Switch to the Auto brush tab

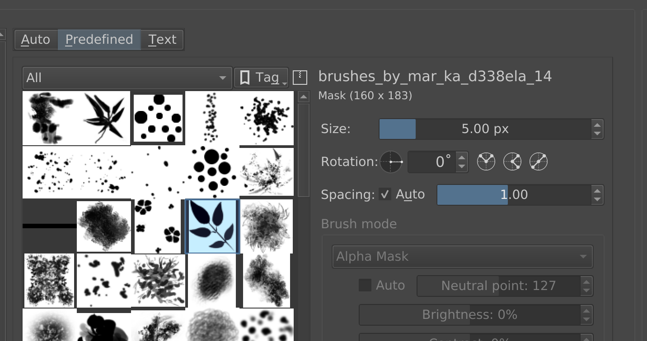click(x=36, y=40)
